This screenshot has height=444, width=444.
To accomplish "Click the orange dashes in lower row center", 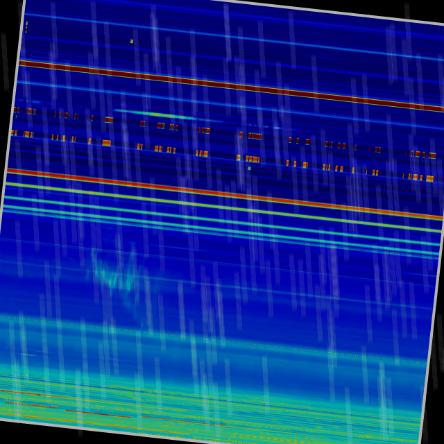I will [250, 159].
